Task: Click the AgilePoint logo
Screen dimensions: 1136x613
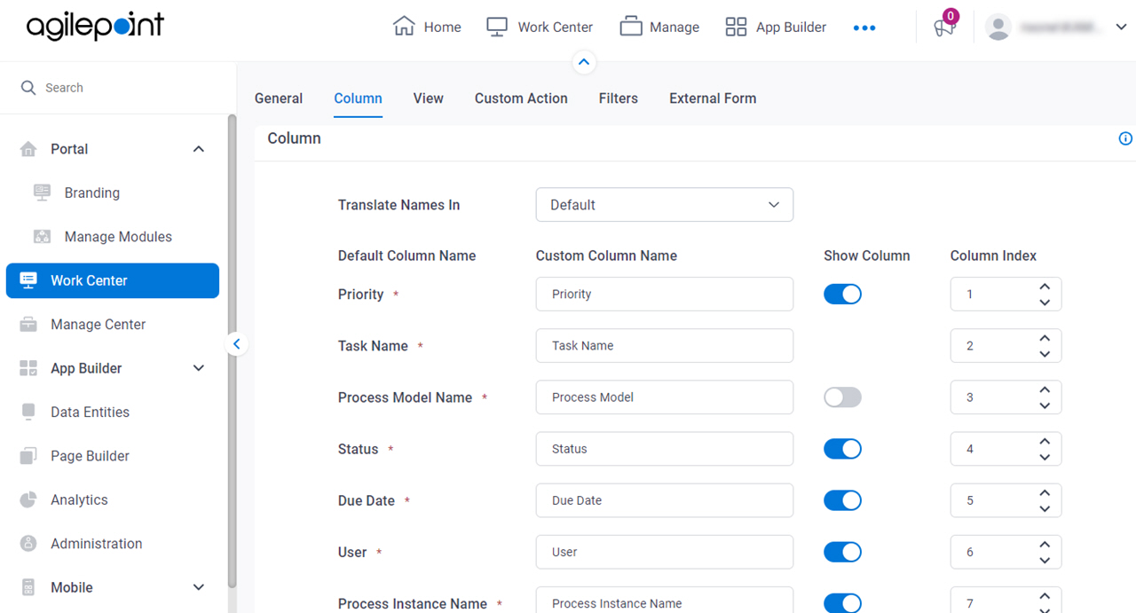Action: click(95, 27)
